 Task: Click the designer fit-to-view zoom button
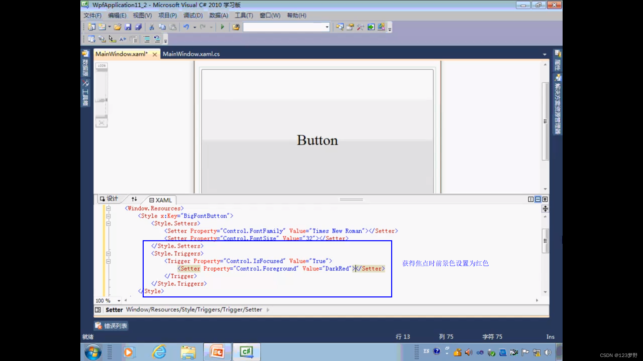(101, 123)
